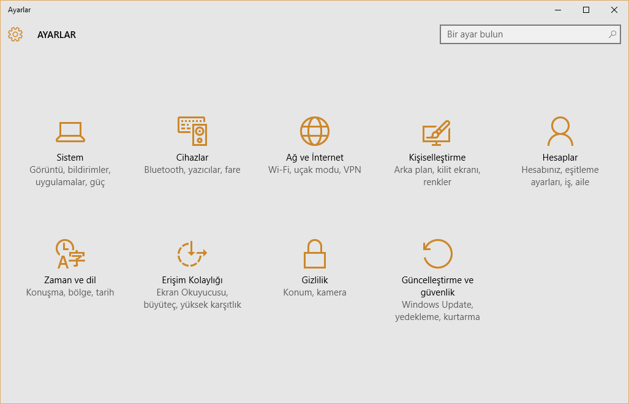This screenshot has width=629, height=404.
Task: Open the Kişiselleştirme monitor and brush icon
Action: pyautogui.click(x=437, y=133)
